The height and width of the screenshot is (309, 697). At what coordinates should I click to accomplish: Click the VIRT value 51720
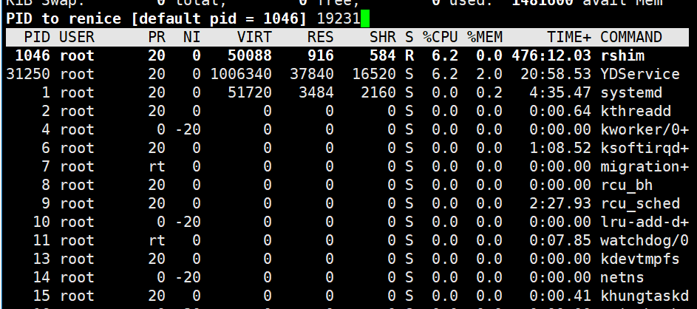[x=249, y=92]
